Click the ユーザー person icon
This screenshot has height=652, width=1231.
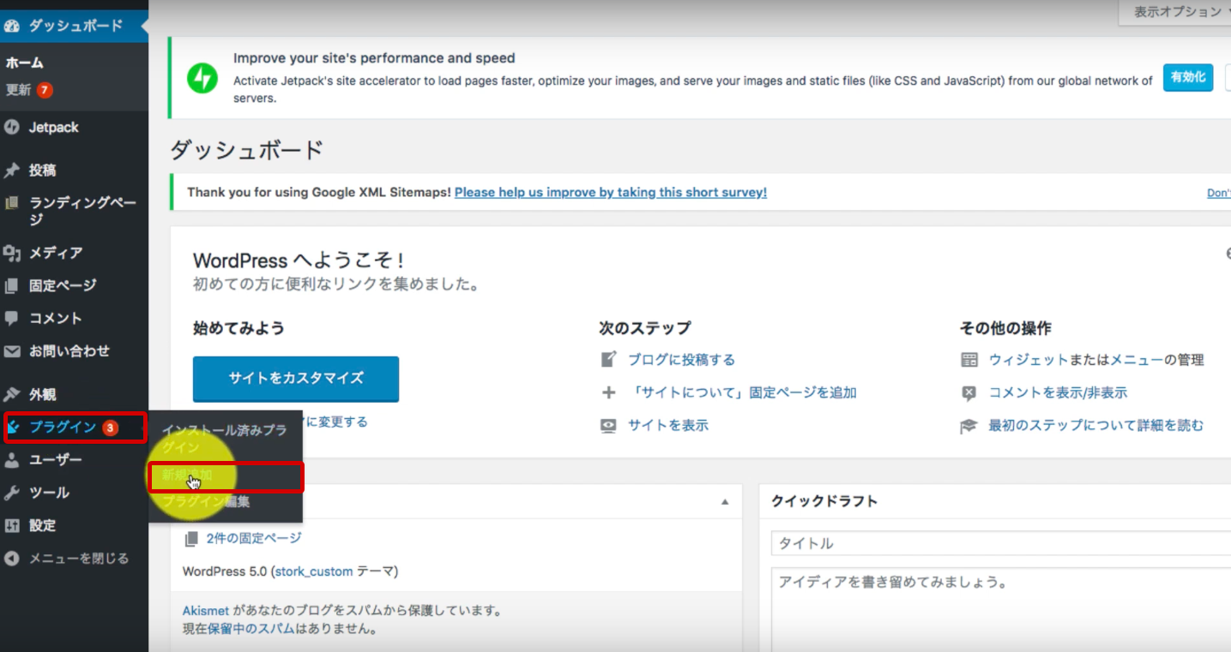click(12, 460)
